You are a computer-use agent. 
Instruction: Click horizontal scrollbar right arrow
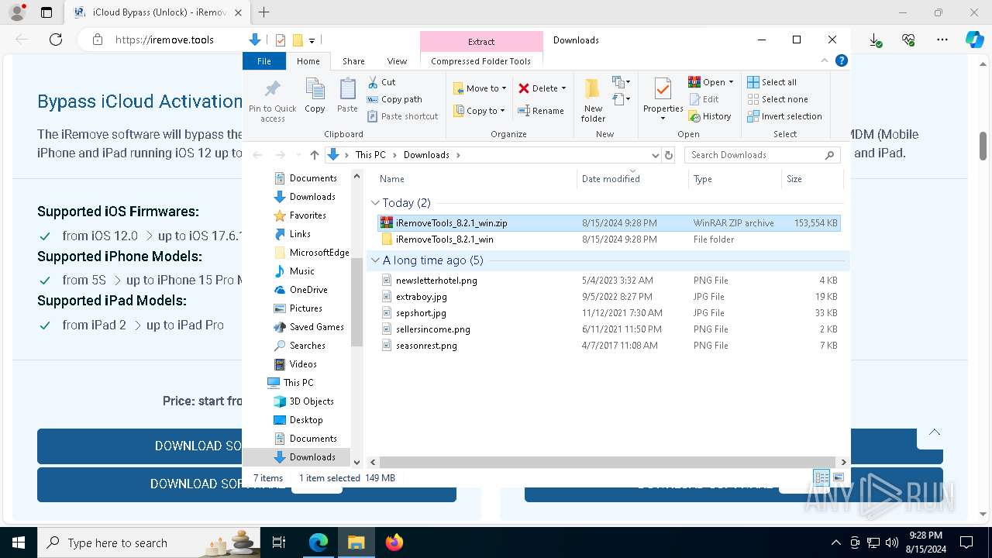coord(843,462)
